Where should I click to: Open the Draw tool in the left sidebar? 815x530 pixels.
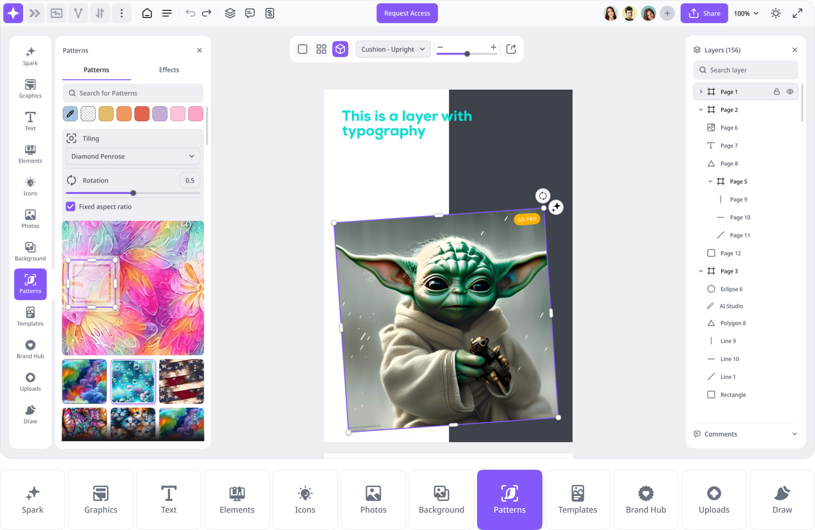(x=30, y=414)
